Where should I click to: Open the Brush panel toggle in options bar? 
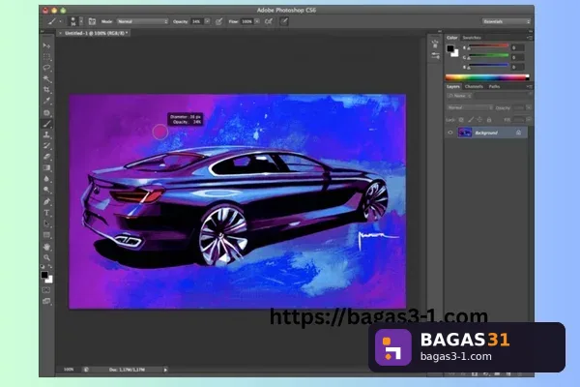(x=92, y=21)
